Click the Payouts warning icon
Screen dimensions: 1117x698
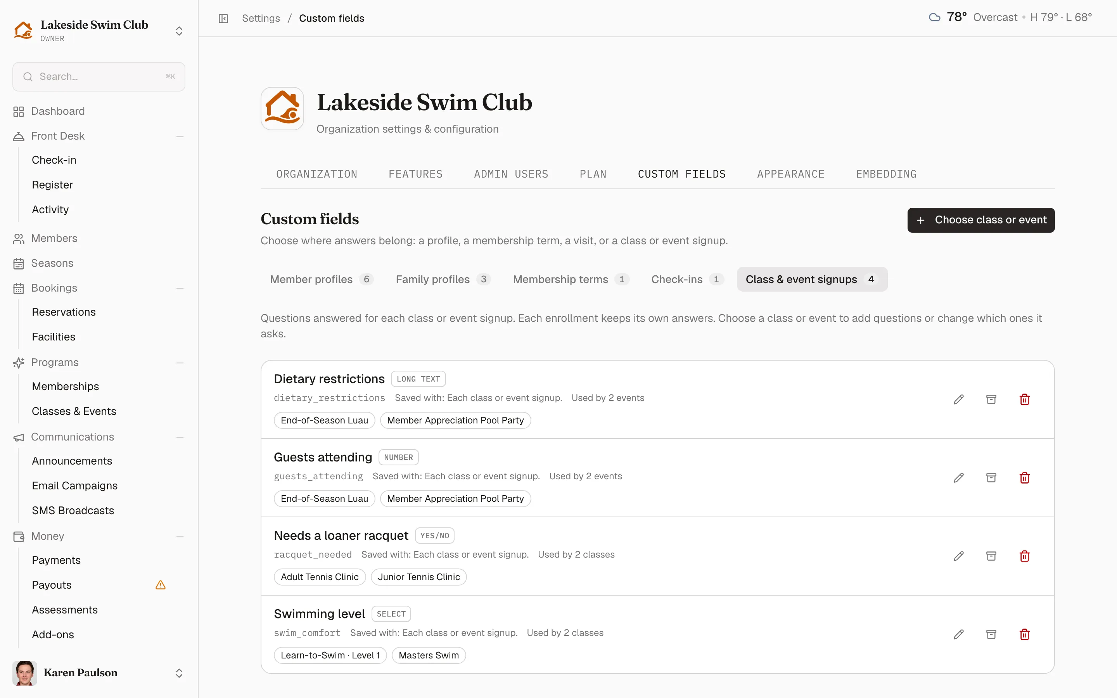tap(161, 585)
